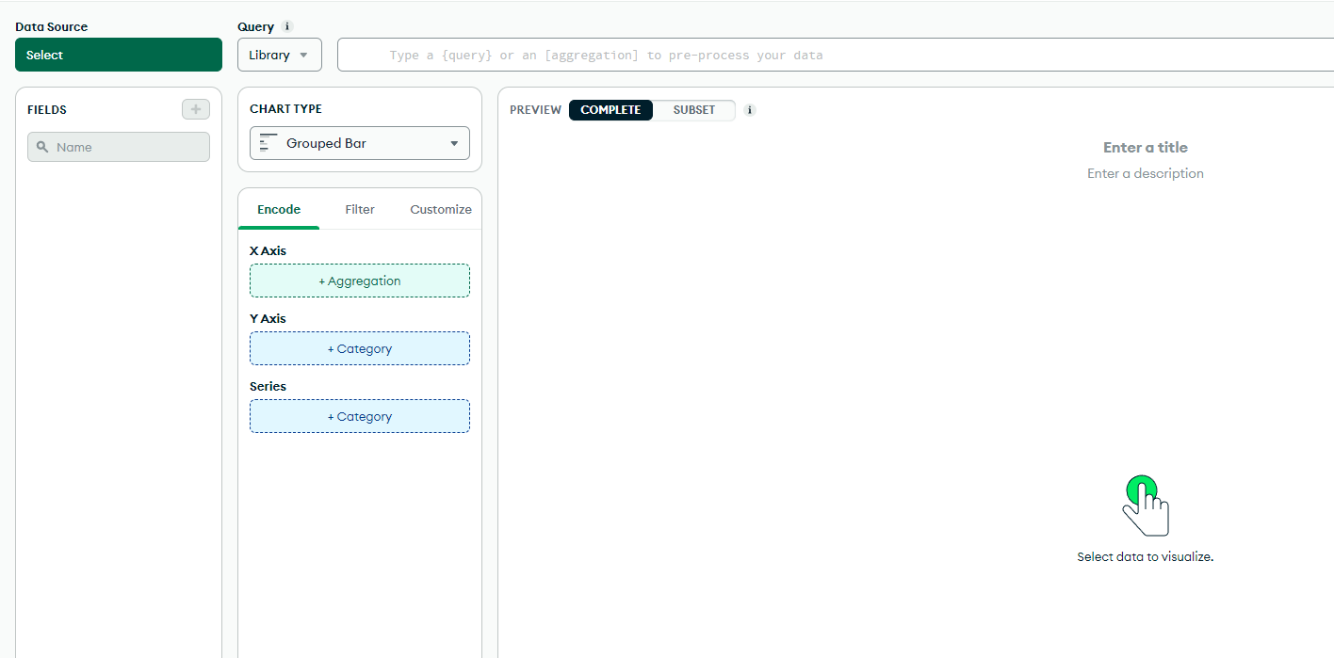Image resolution: width=1334 pixels, height=658 pixels.
Task: Open the Query Library dropdown
Action: [280, 55]
